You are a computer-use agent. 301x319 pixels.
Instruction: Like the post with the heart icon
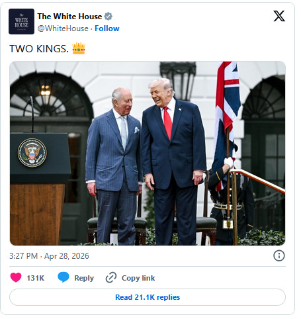(16, 277)
